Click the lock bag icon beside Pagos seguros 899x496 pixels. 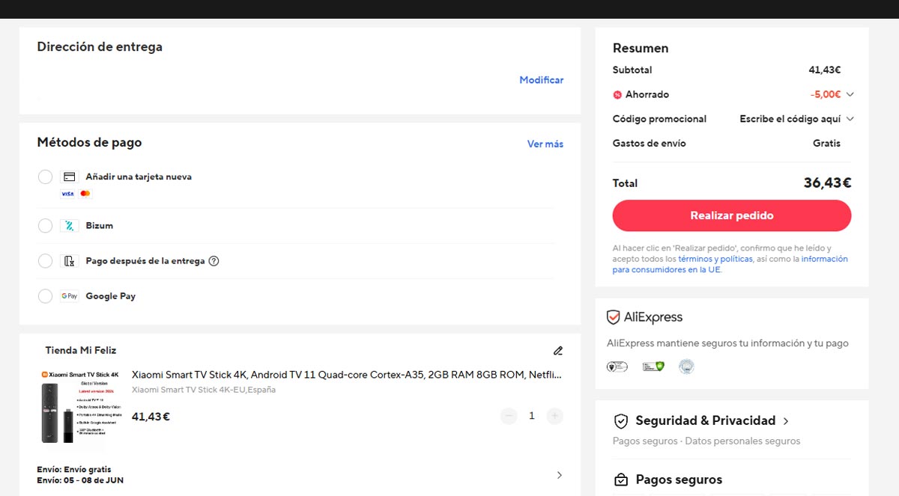(x=620, y=480)
